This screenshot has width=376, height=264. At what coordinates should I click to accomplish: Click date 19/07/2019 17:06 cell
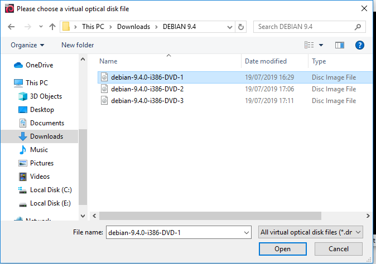(x=269, y=89)
